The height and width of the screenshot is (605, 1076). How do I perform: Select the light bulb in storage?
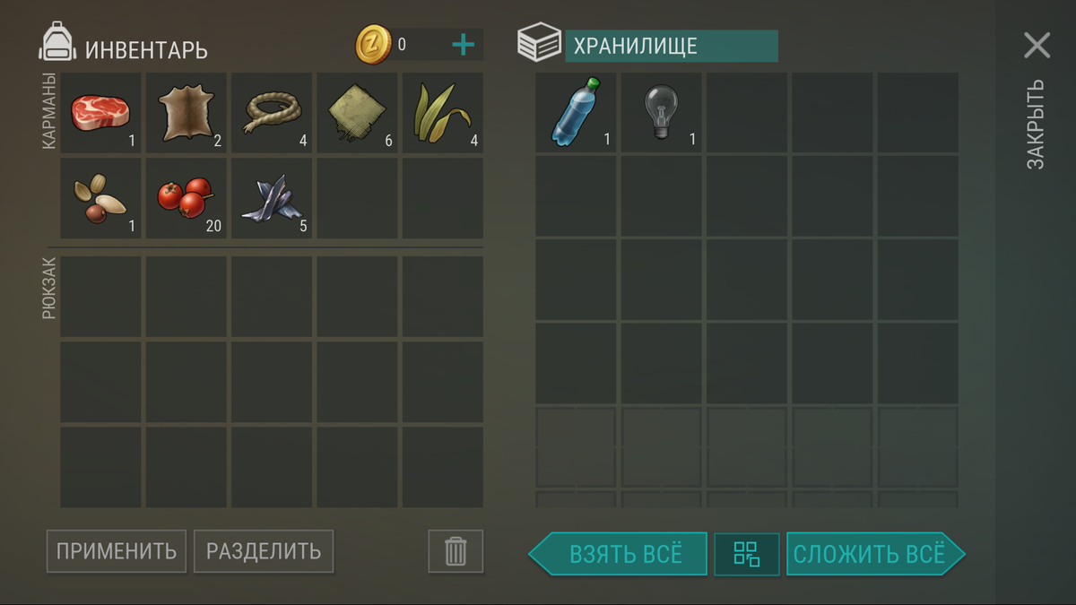point(661,113)
